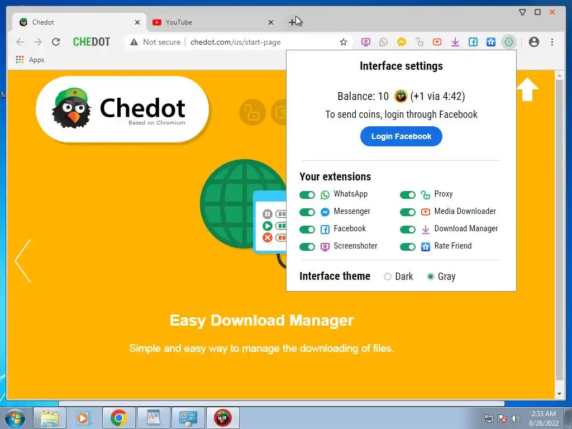Bookmark this page with the star icon

click(x=344, y=42)
